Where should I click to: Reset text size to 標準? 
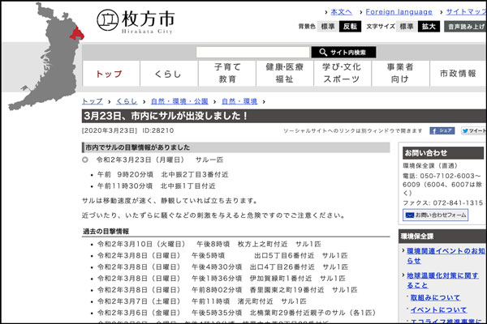point(406,27)
